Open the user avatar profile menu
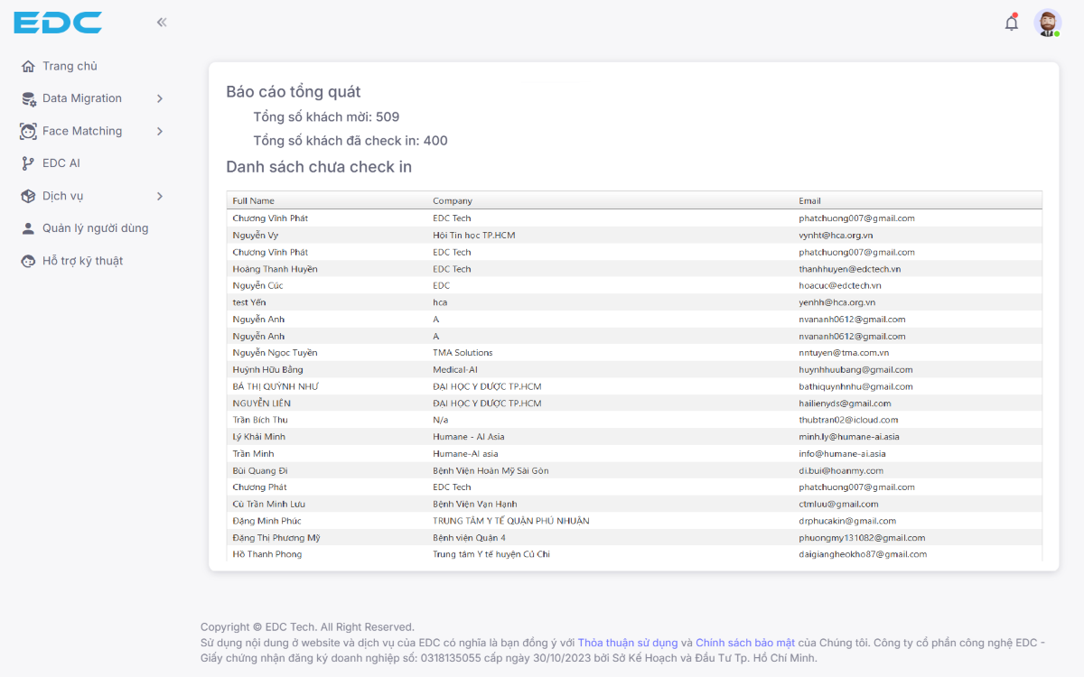Screen dimensions: 1084x677 (1047, 23)
